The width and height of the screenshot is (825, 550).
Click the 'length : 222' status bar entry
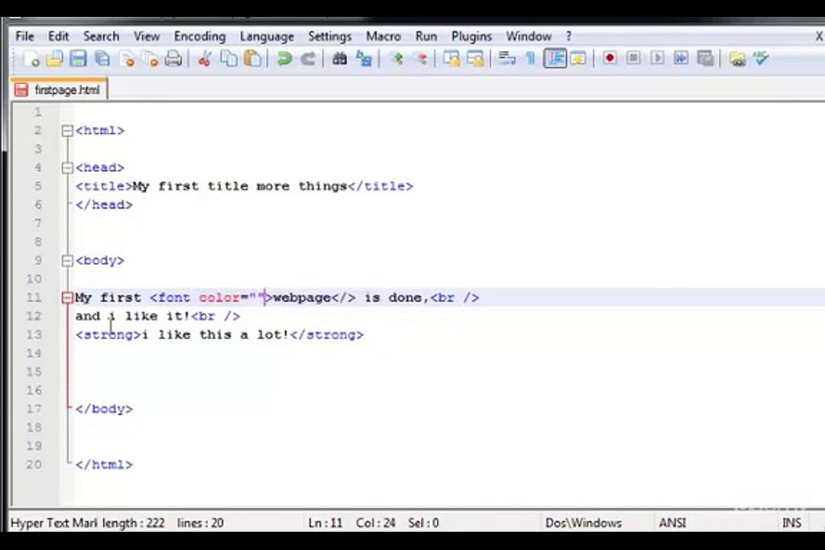133,522
